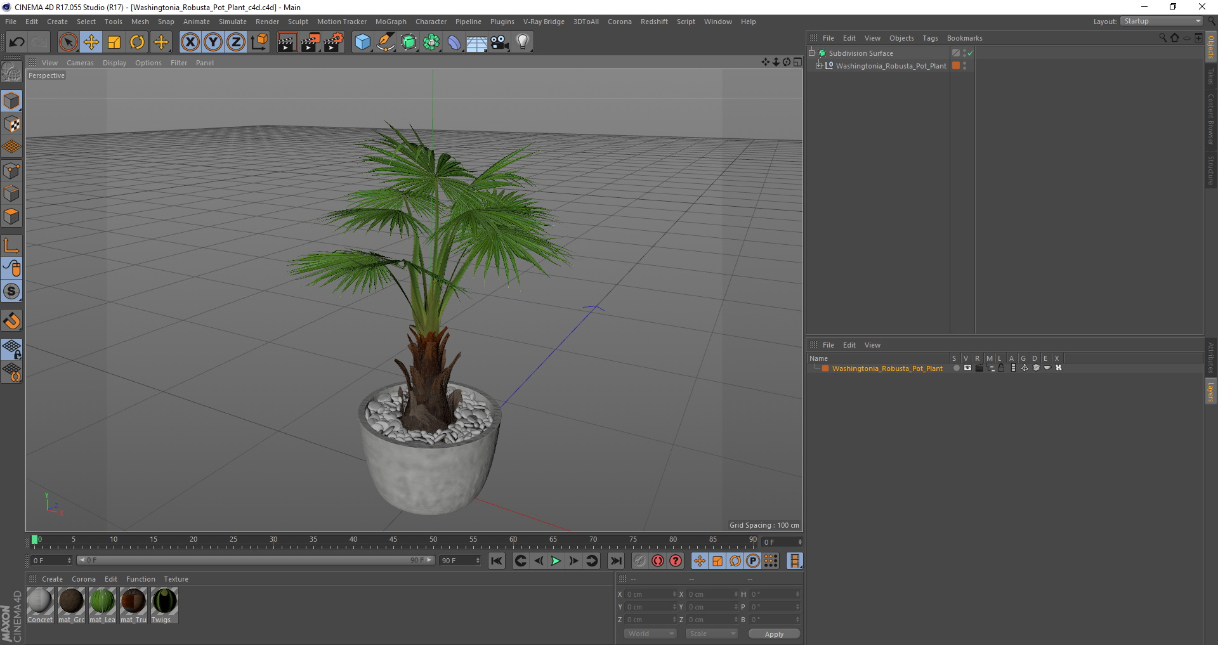The height and width of the screenshot is (645, 1218).
Task: Open the Content Browser side tab
Action: pyautogui.click(x=1210, y=120)
